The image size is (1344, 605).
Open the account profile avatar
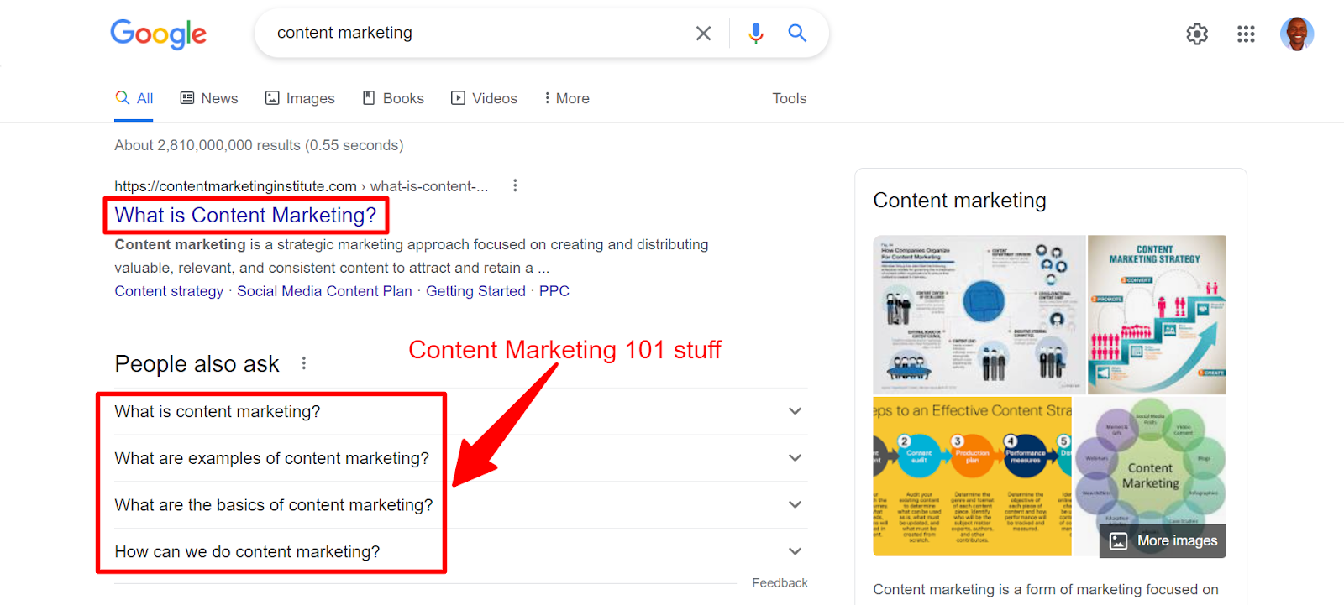pyautogui.click(x=1297, y=34)
